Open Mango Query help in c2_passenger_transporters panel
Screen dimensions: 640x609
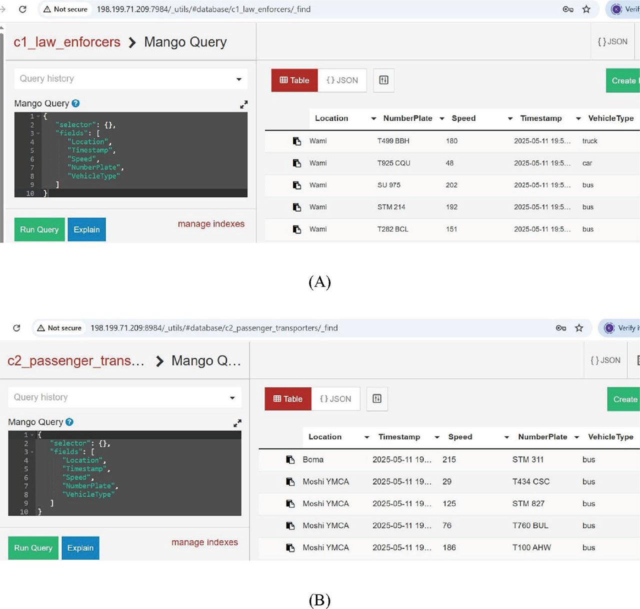click(x=69, y=422)
